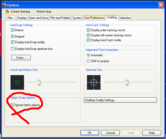Close the Options dialog
The image size is (166, 139).
click(x=161, y=5)
